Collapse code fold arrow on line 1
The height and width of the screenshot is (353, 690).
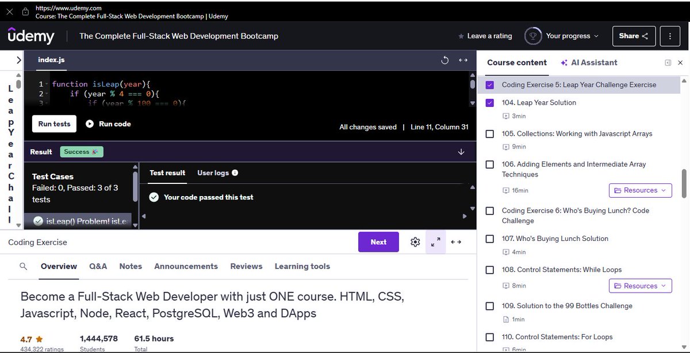tap(48, 85)
